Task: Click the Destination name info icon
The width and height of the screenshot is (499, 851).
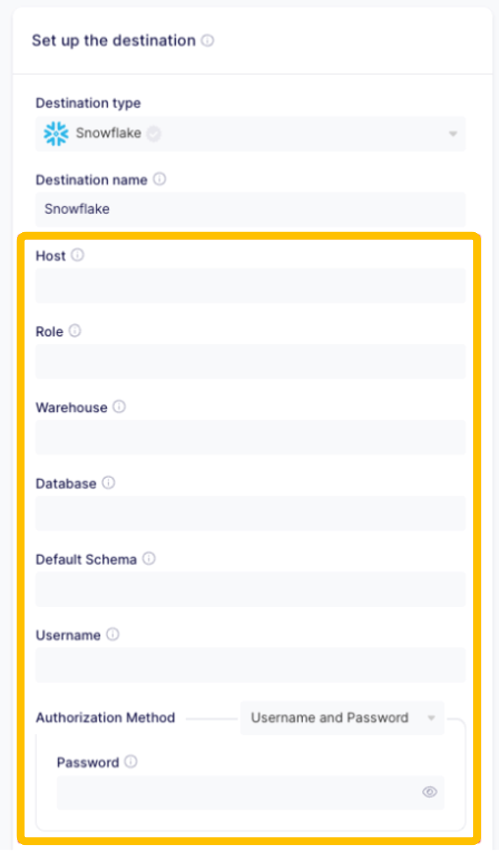Action: coord(159,179)
